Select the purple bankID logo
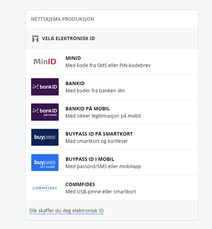 tap(45, 87)
